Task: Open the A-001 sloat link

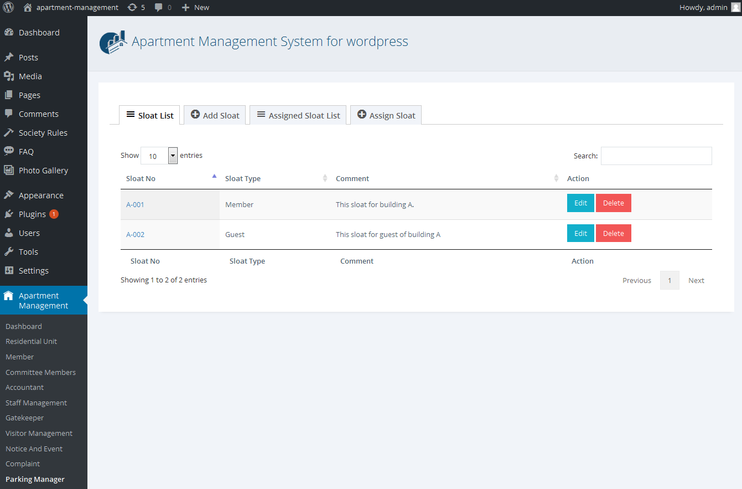Action: (x=135, y=204)
